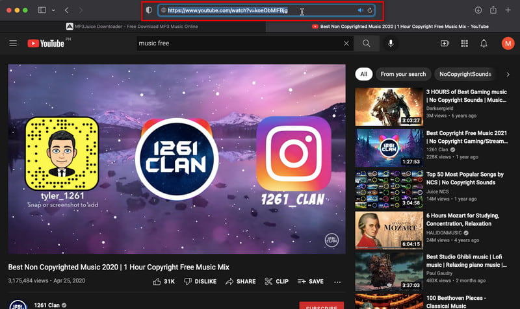Screen dimensions: 520x309
Task: Click the 1261 Clan watermark in video corner
Action: [x=331, y=240]
